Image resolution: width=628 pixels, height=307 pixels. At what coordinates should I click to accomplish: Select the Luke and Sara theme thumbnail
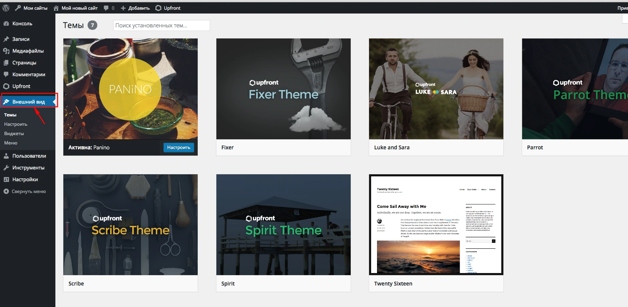(436, 89)
